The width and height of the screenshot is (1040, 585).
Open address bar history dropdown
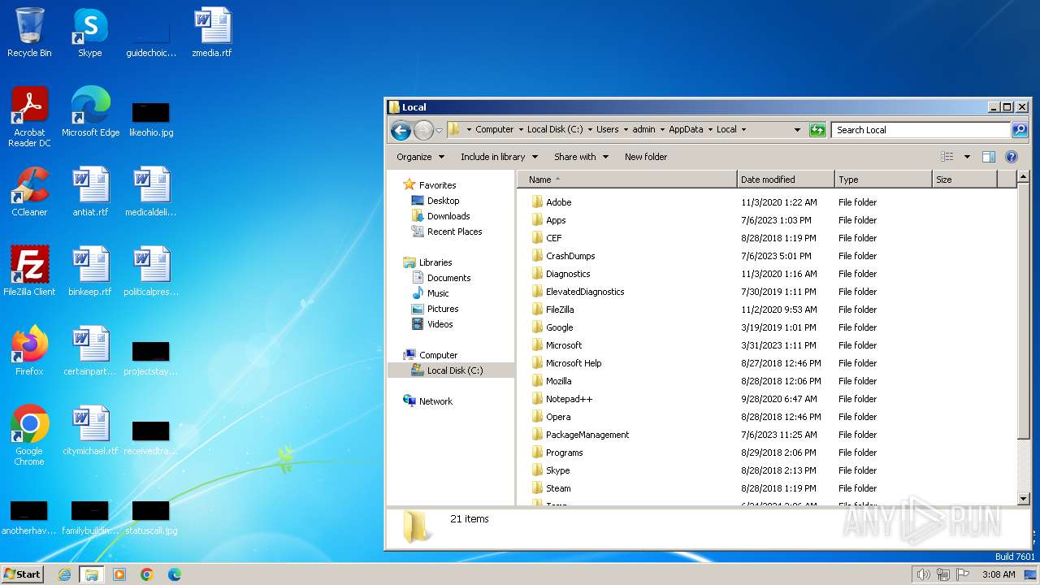click(x=797, y=130)
